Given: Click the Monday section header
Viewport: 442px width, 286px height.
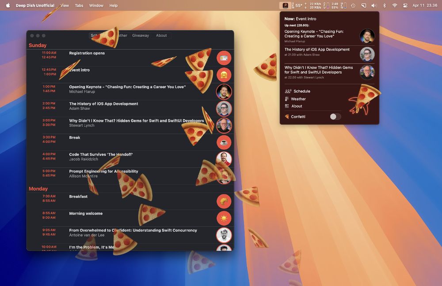Looking at the screenshot, I should [x=38, y=189].
